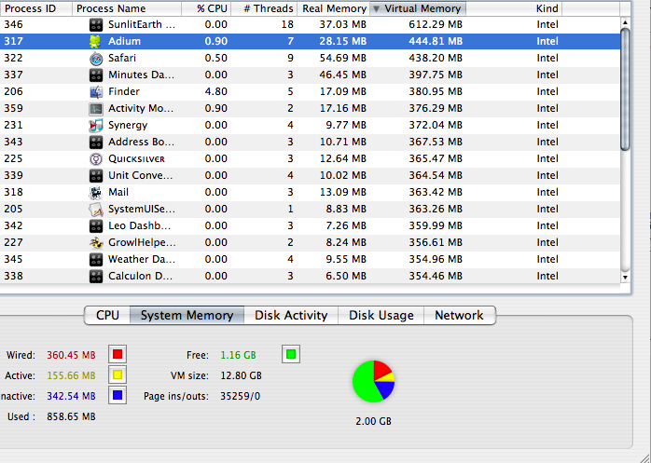Click the Calculon widget icon
The height and width of the screenshot is (463, 651).
click(96, 277)
